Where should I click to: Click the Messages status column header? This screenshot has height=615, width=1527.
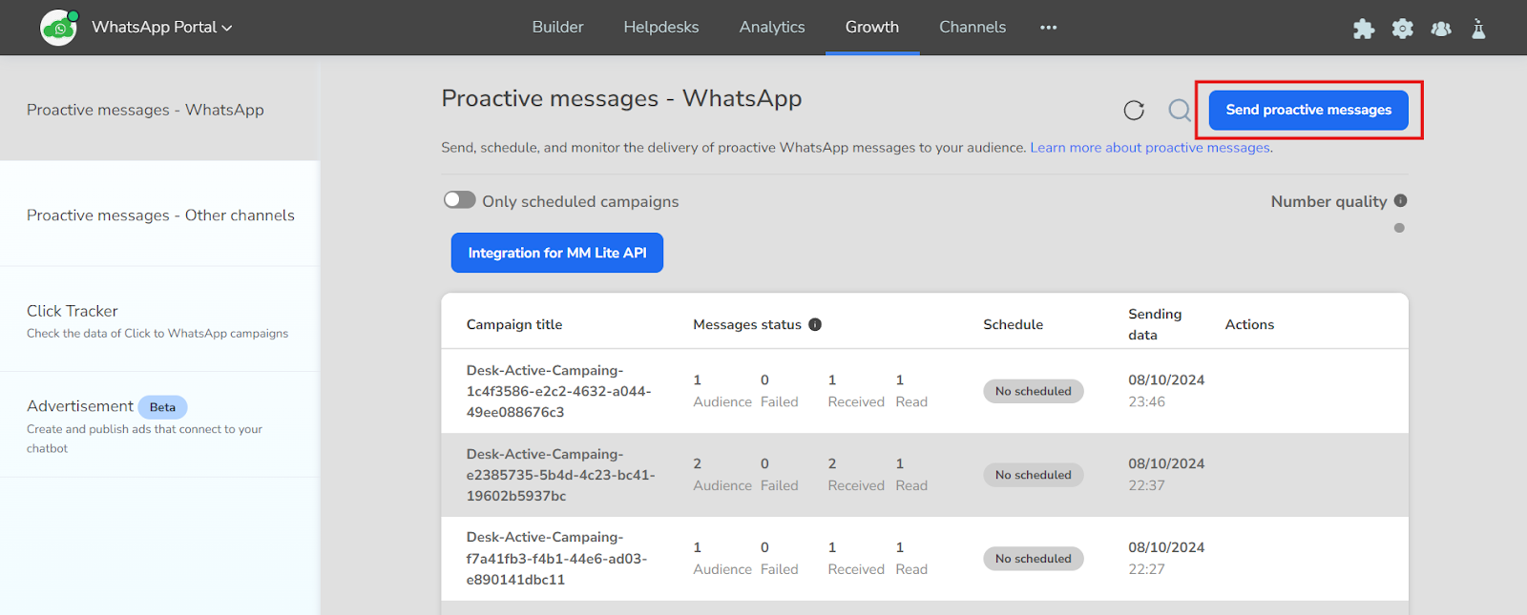(x=747, y=324)
